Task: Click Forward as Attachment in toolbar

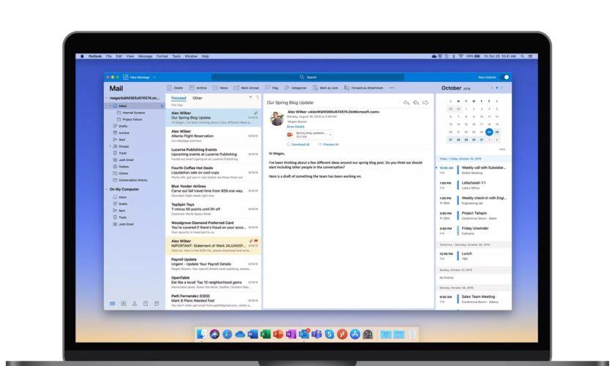Action: click(364, 88)
